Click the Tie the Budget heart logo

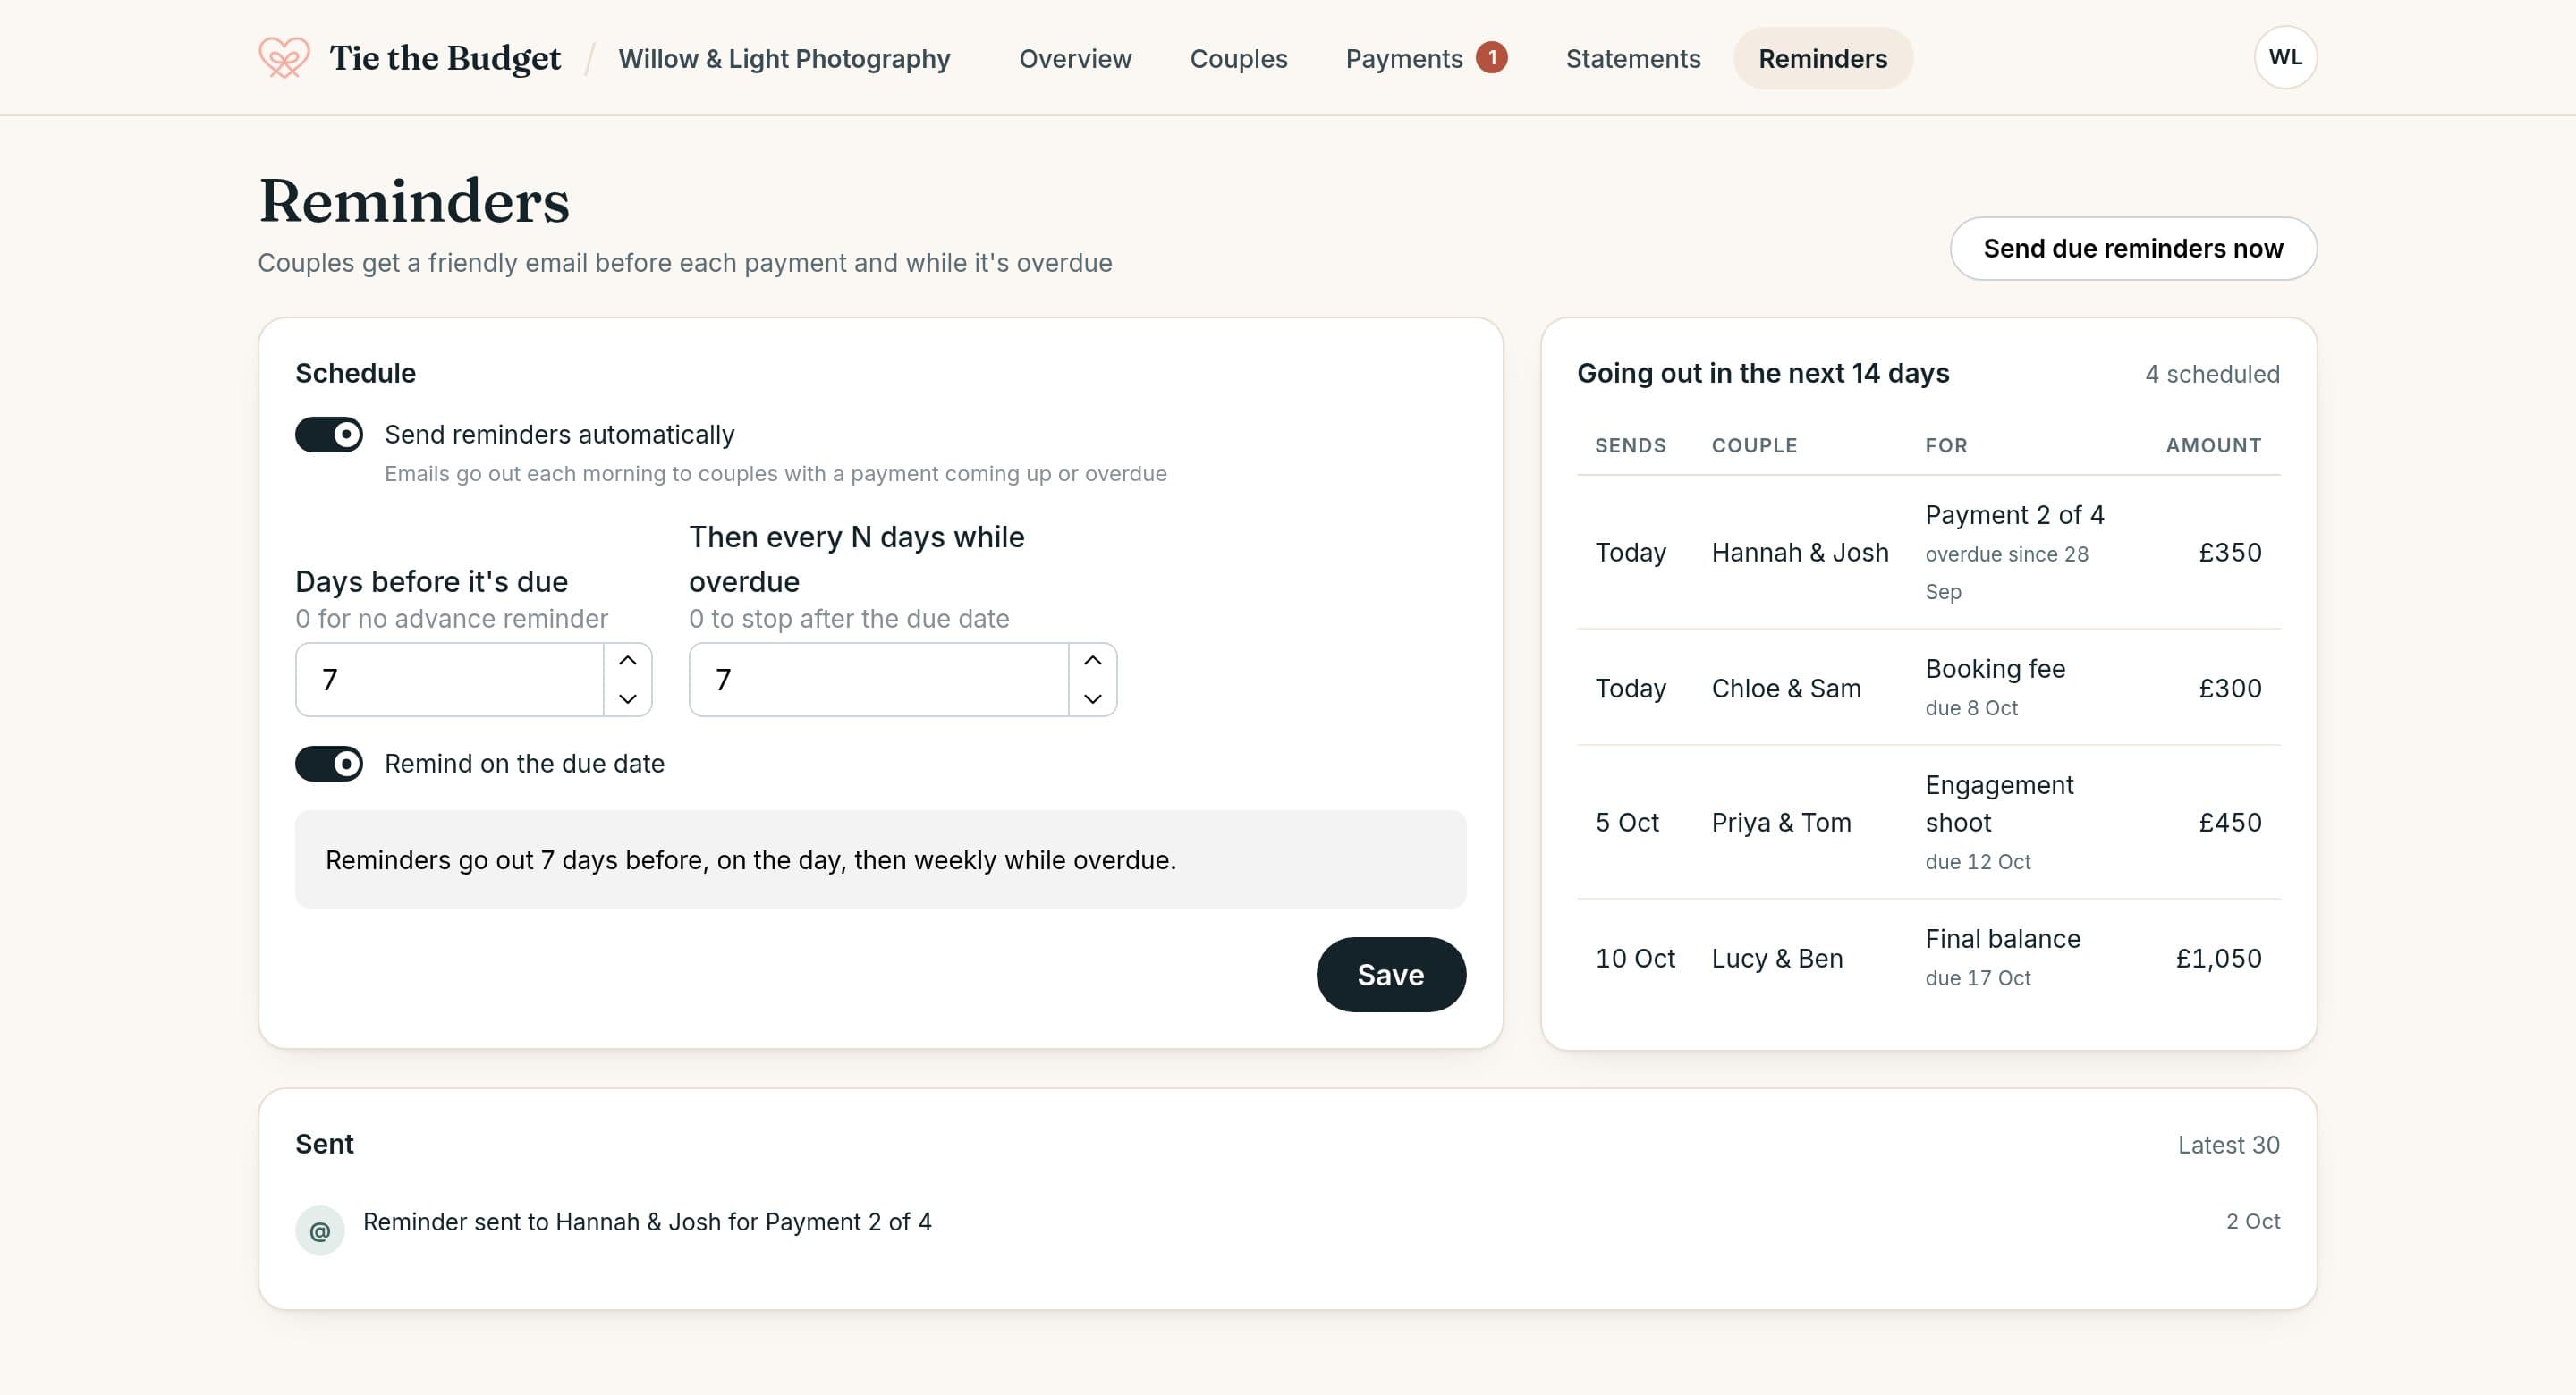pyautogui.click(x=284, y=58)
